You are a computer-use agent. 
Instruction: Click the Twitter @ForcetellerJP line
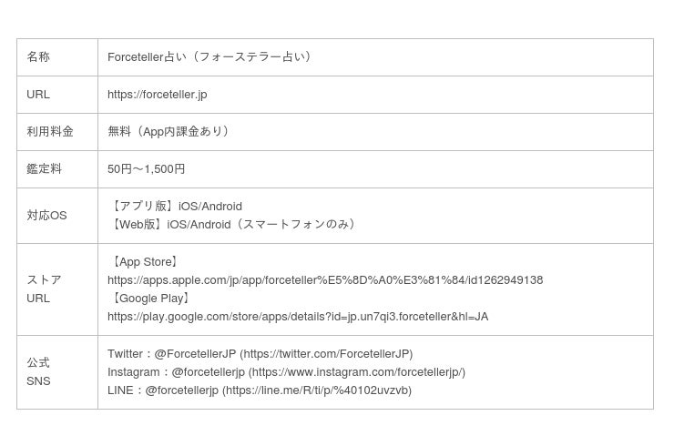tap(260, 354)
